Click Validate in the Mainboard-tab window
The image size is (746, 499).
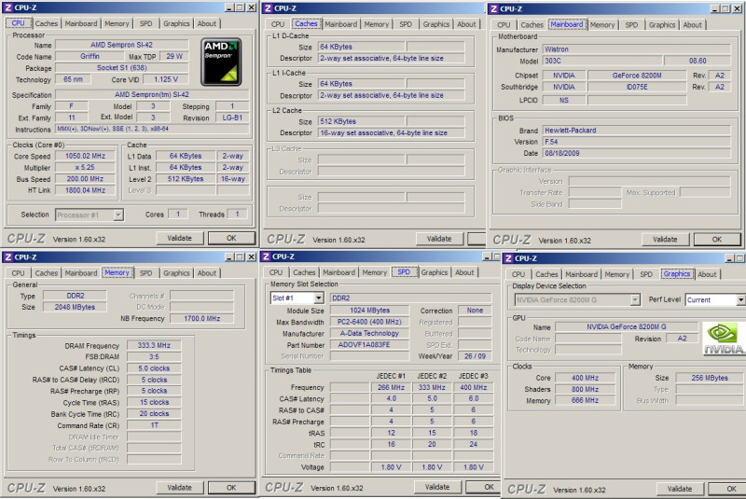[x=665, y=240]
